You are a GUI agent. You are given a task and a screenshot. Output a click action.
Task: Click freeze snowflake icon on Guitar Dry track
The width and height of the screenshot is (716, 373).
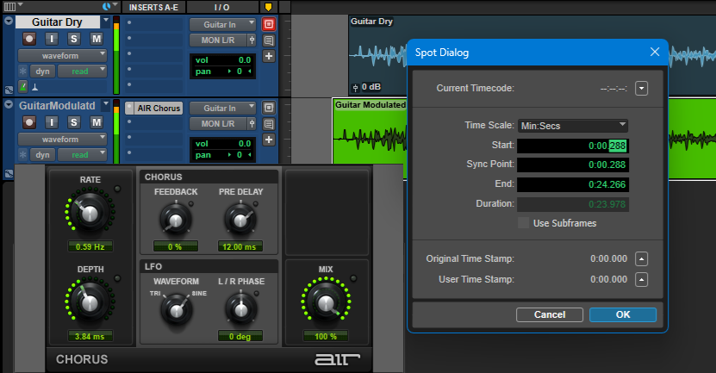pyautogui.click(x=22, y=71)
